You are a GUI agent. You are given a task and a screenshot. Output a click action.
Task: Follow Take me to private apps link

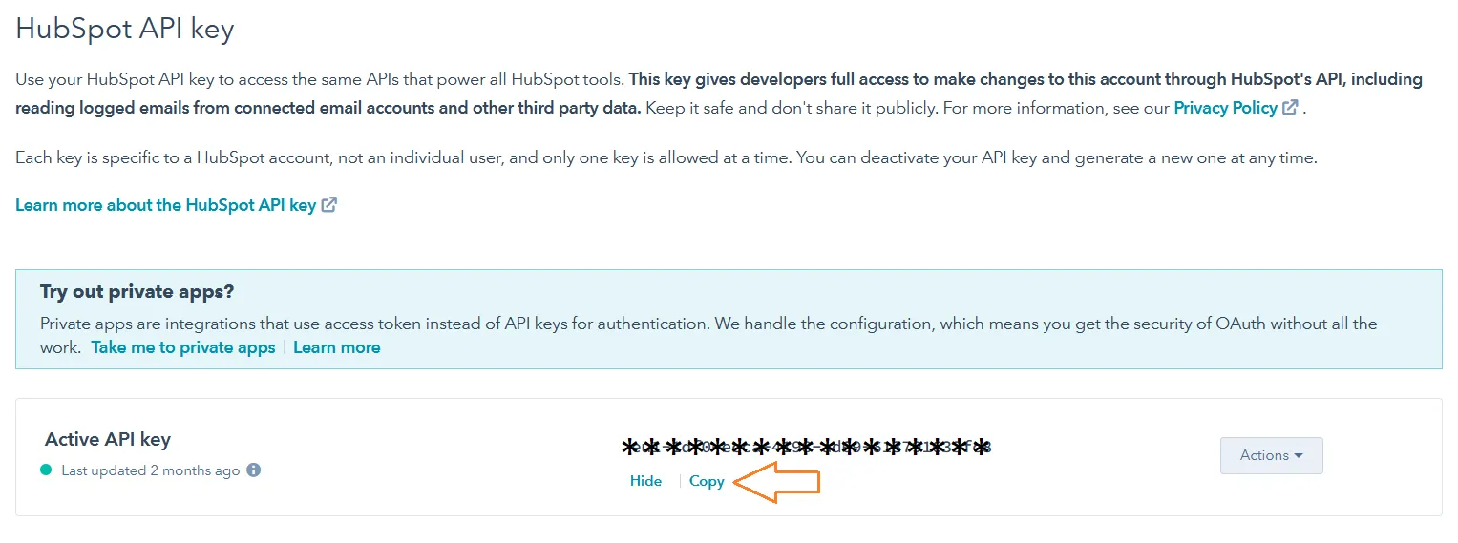pyautogui.click(x=183, y=347)
